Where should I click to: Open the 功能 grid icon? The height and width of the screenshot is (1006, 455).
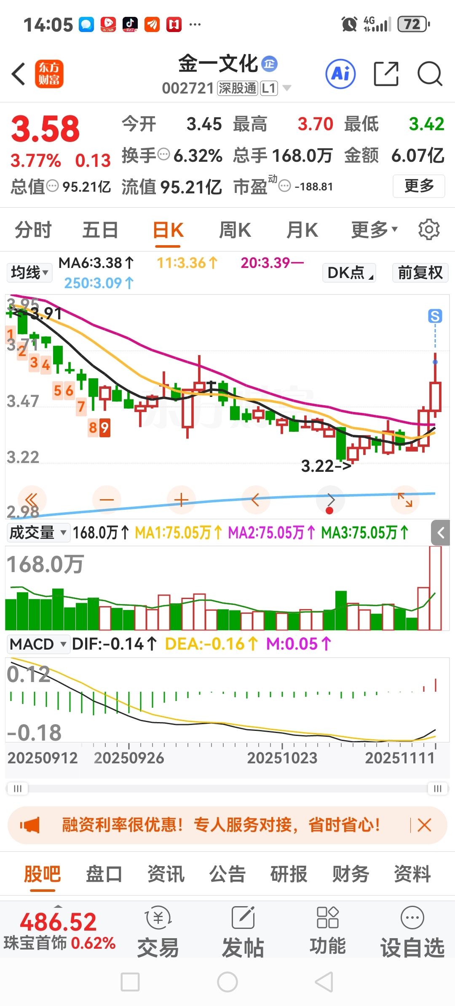328,918
